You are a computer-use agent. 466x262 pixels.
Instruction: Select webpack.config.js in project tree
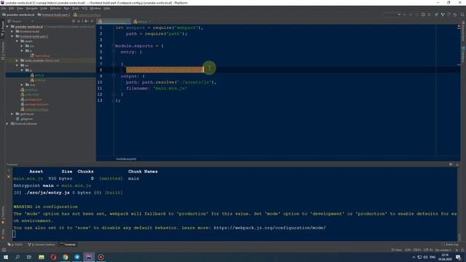pyautogui.click(x=34, y=109)
